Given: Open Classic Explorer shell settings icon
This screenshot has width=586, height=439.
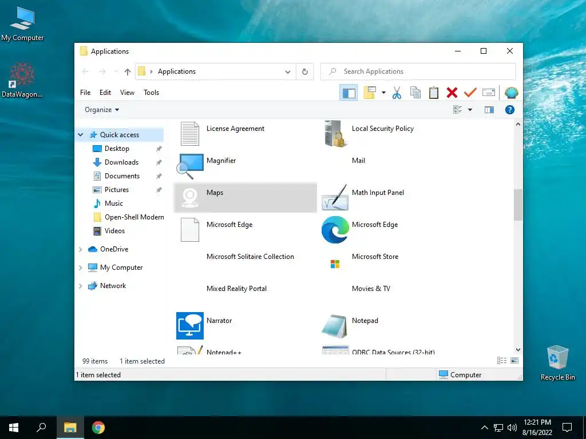Looking at the screenshot, I should pos(511,93).
